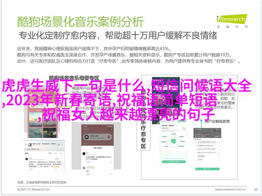Click green button at bottom of healing screen

174,162
